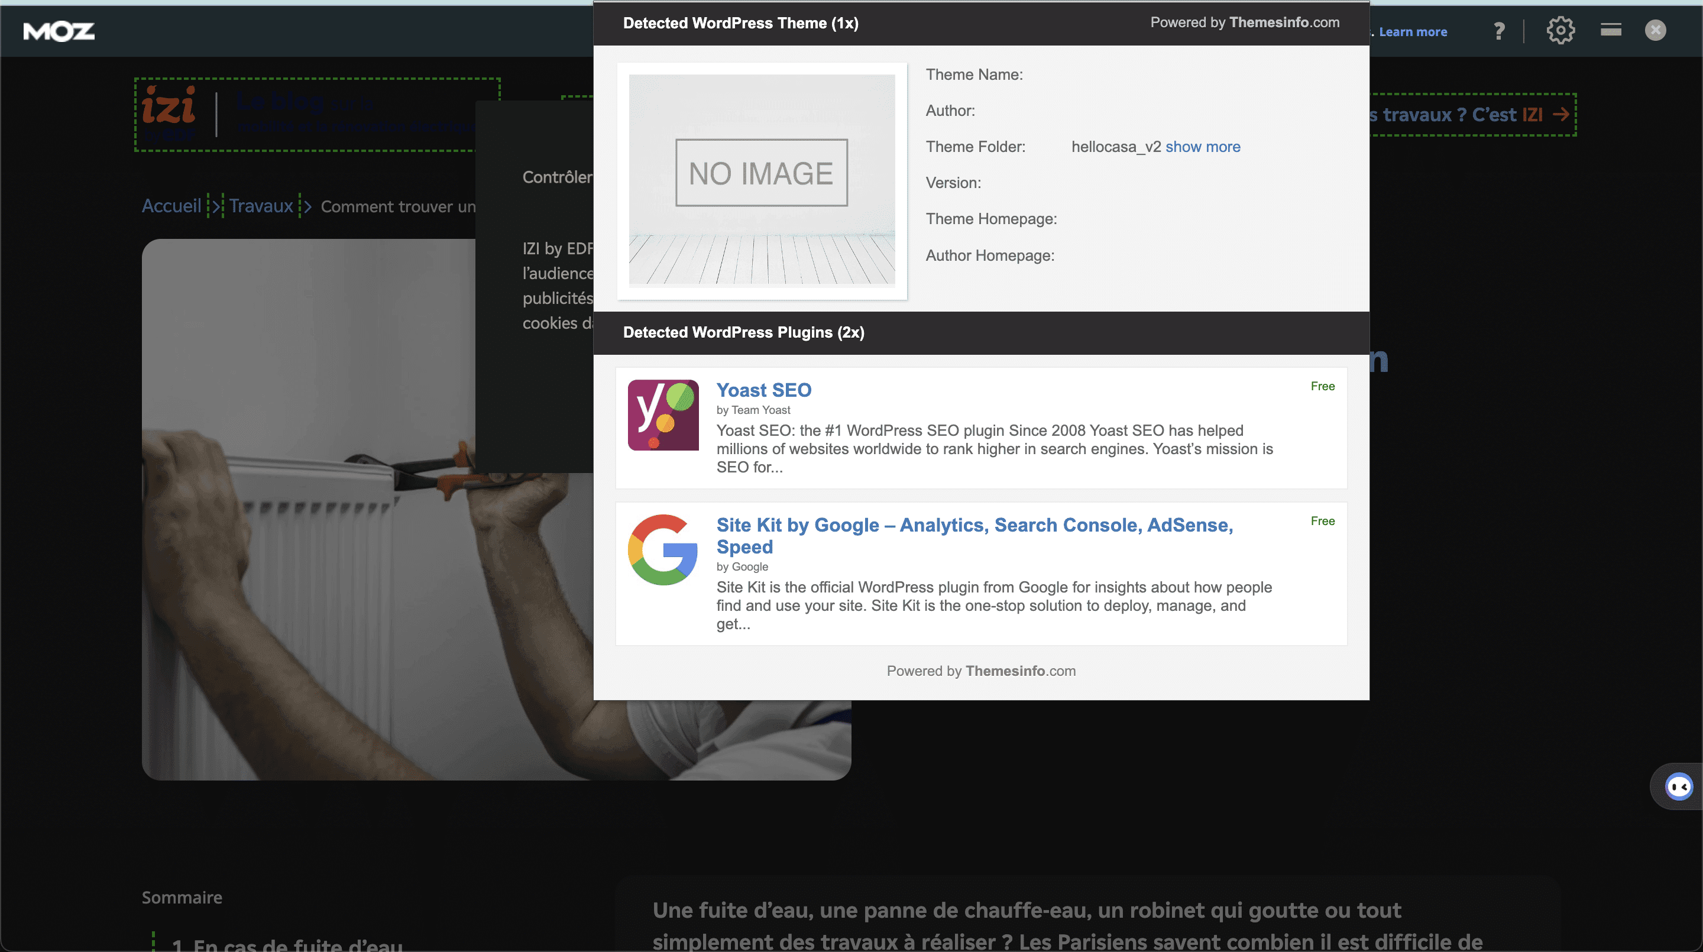The height and width of the screenshot is (952, 1703).
Task: Click 'hellocasa_v2' theme folder value
Action: click(x=1116, y=147)
